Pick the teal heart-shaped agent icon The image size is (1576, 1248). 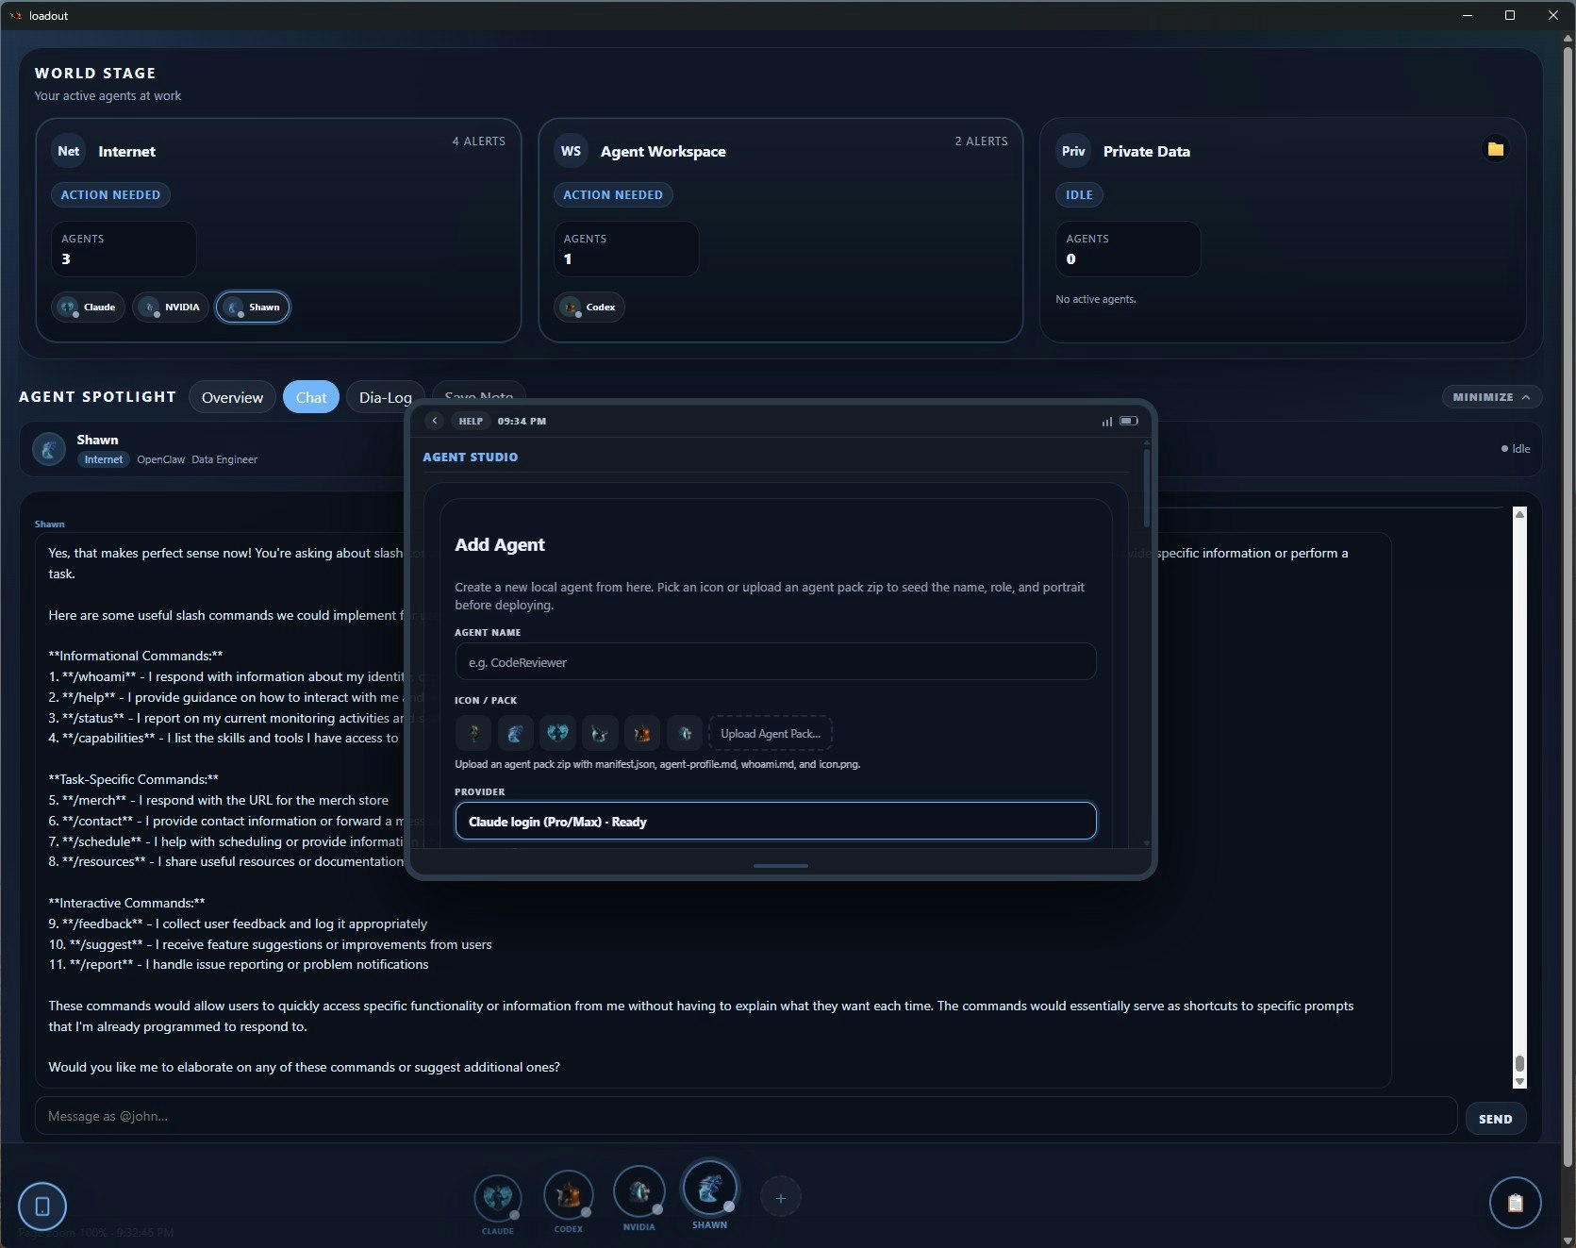point(557,733)
